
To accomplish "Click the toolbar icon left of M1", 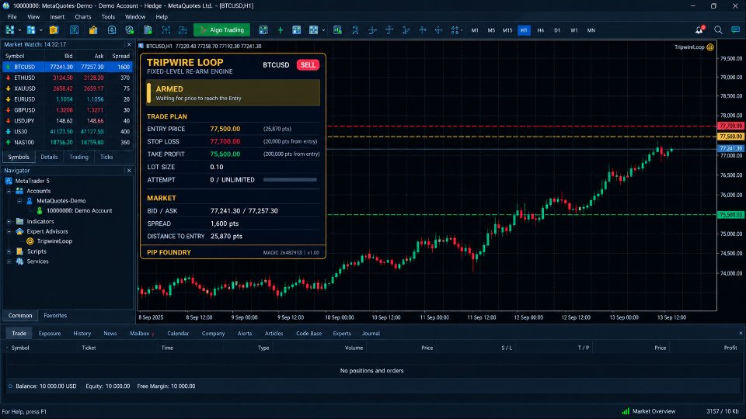I will [x=455, y=30].
